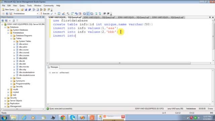
Task: Expand the Database Diagrams node
Action: (x=11, y=36)
